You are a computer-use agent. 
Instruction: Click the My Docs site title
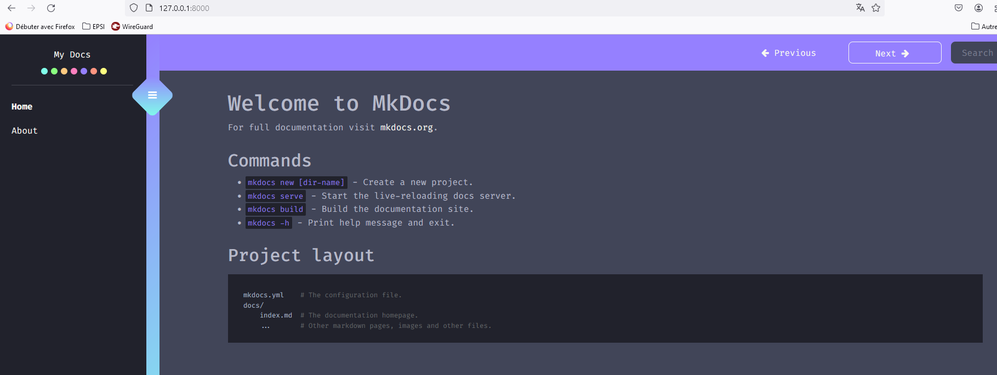point(72,55)
